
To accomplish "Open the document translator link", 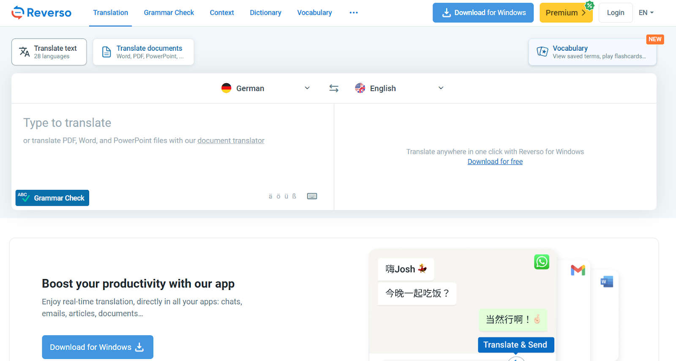I will [231, 140].
